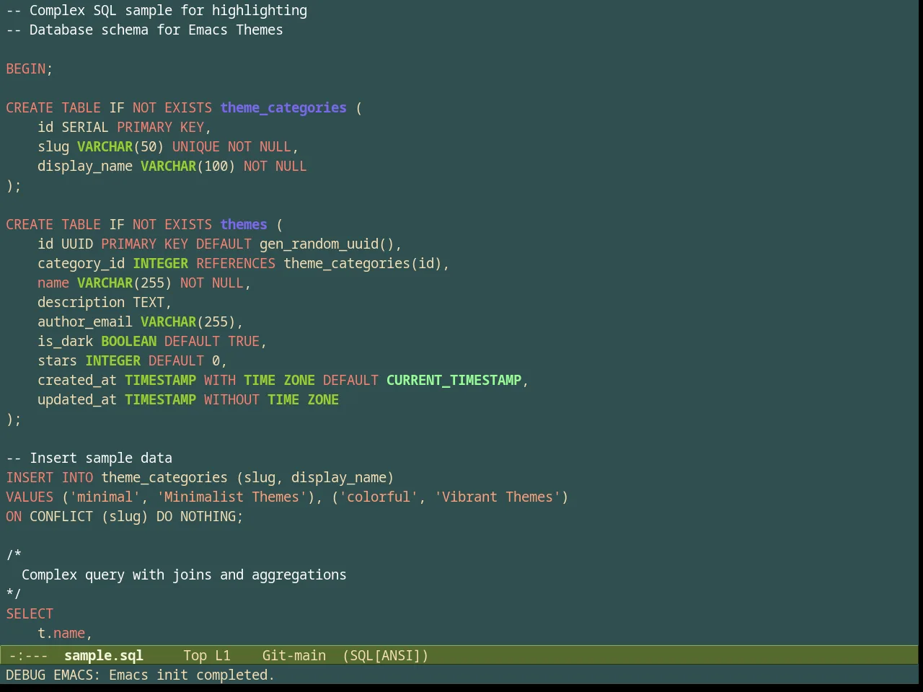Click the description TEXT column line
The image size is (923, 692).
[x=105, y=302]
